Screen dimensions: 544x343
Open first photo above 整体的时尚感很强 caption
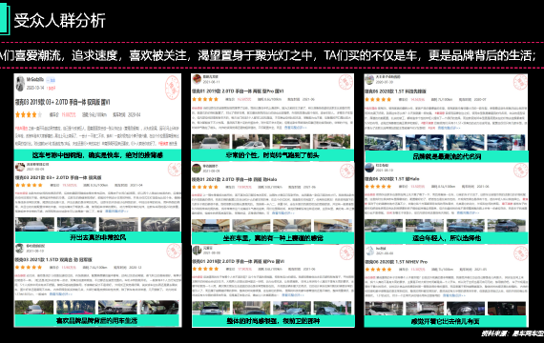[211, 308]
